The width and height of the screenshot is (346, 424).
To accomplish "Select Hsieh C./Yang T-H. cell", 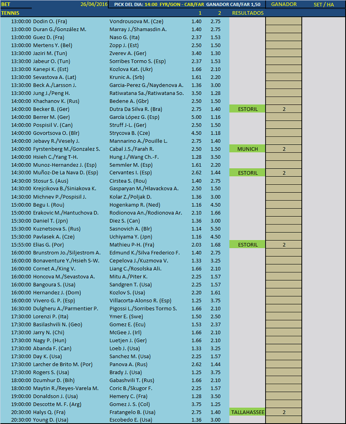I will click(x=55, y=157).
